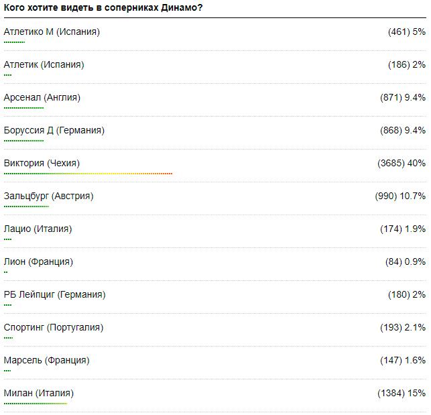Click the (1384) 15% vote count
Viewport: 431px width, 415px height.
click(402, 393)
